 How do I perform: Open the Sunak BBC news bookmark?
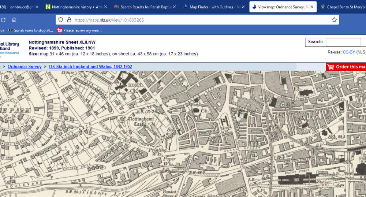[30, 30]
